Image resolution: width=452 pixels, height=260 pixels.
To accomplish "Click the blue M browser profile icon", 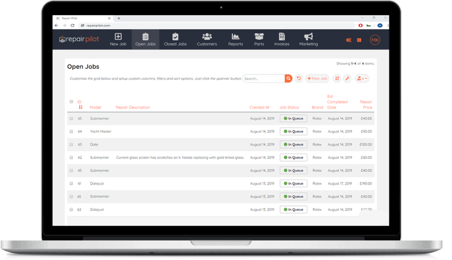I will (x=380, y=25).
